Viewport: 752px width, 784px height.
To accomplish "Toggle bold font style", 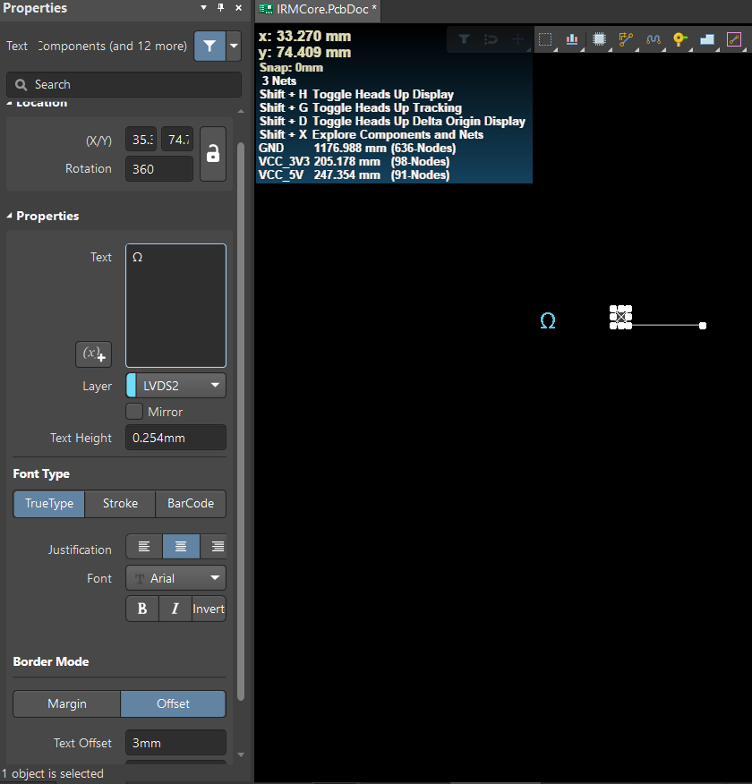I will point(142,609).
